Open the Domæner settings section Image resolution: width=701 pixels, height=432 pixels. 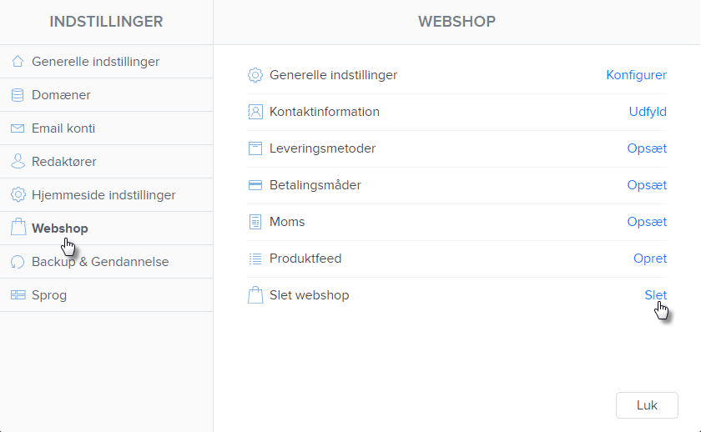[x=61, y=95]
